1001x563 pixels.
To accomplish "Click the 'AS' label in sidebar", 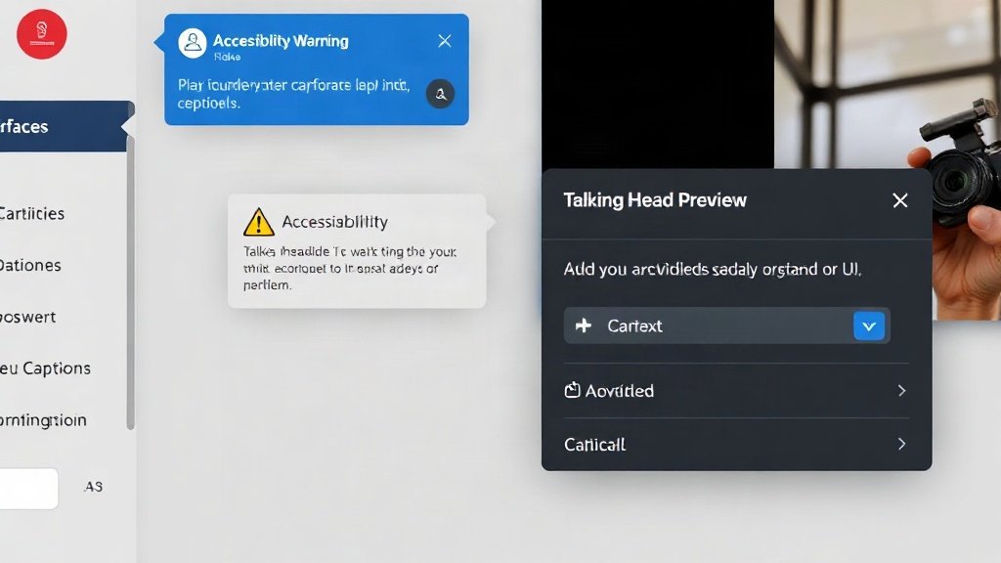I will (93, 487).
